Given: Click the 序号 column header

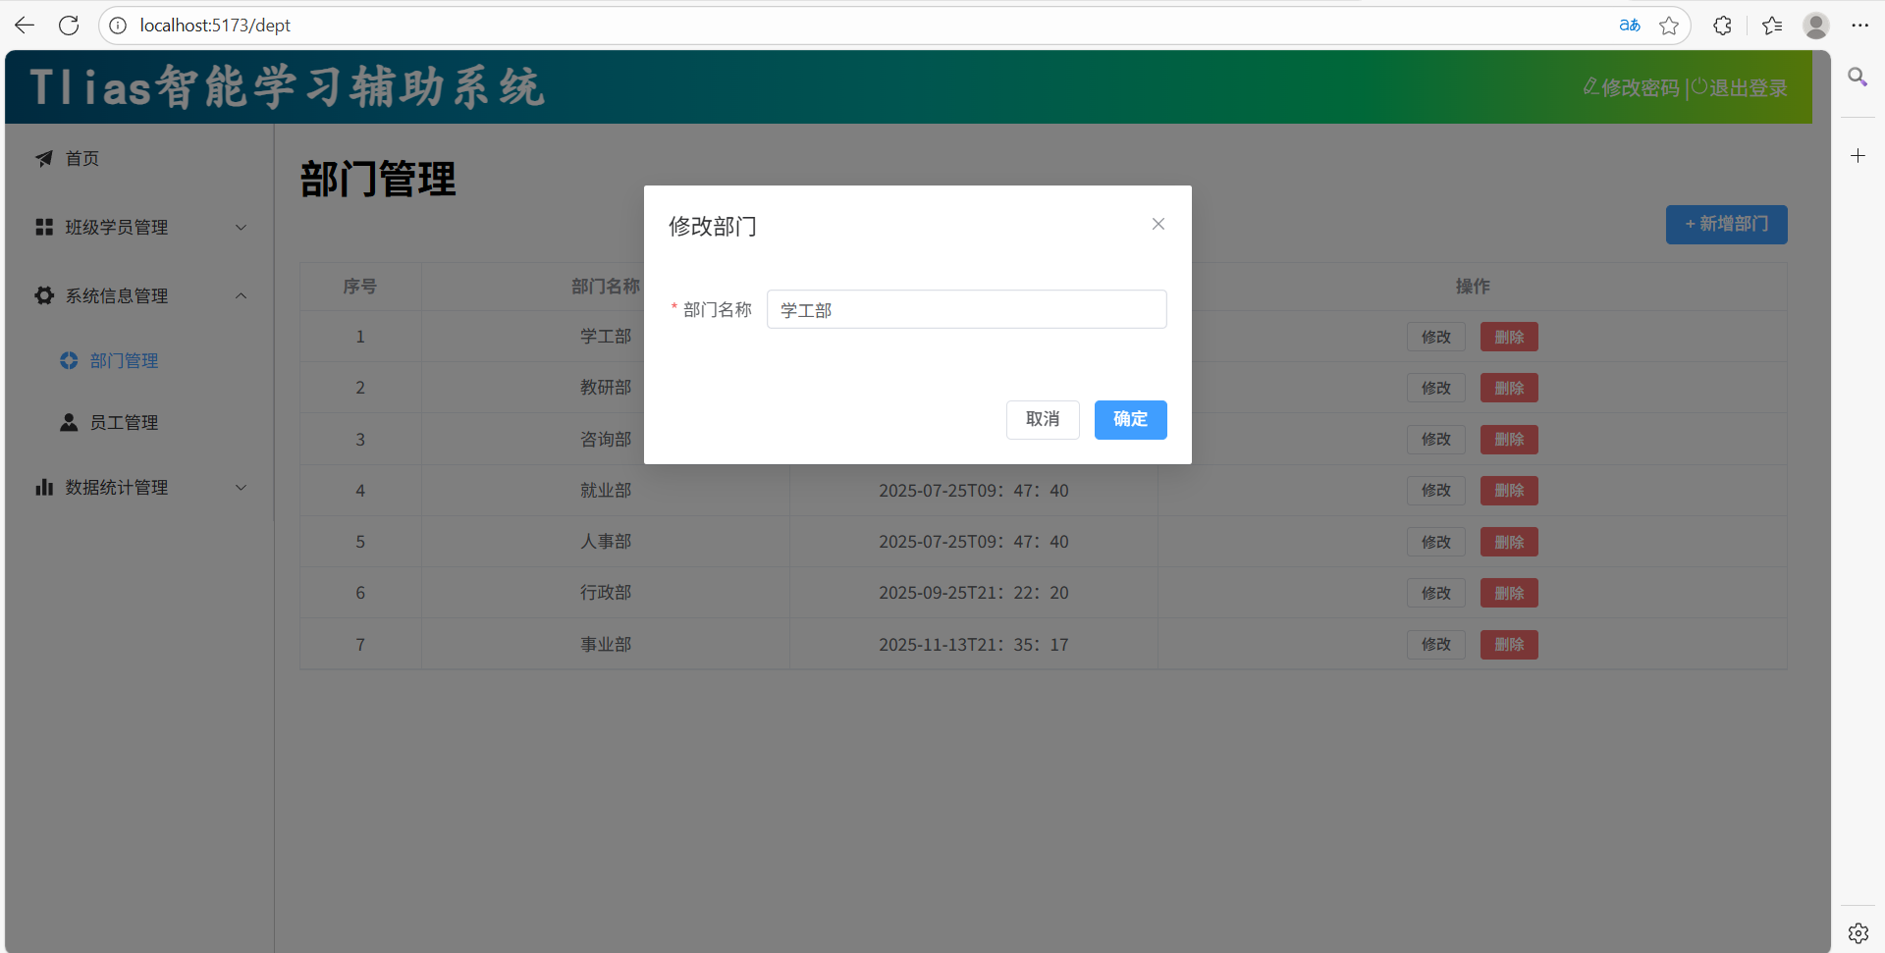Looking at the screenshot, I should click(x=360, y=287).
